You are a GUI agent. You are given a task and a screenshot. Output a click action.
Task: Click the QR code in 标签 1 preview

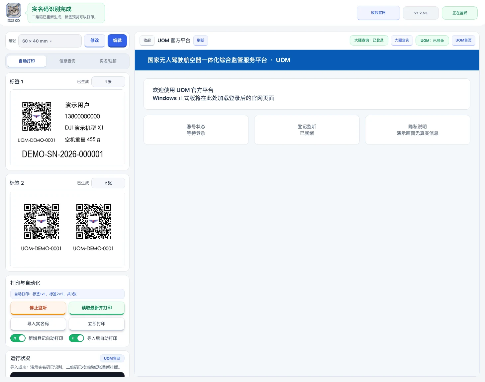[x=37, y=116]
